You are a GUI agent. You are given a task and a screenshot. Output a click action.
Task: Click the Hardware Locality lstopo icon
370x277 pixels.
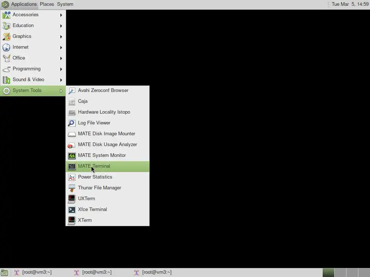72,113
